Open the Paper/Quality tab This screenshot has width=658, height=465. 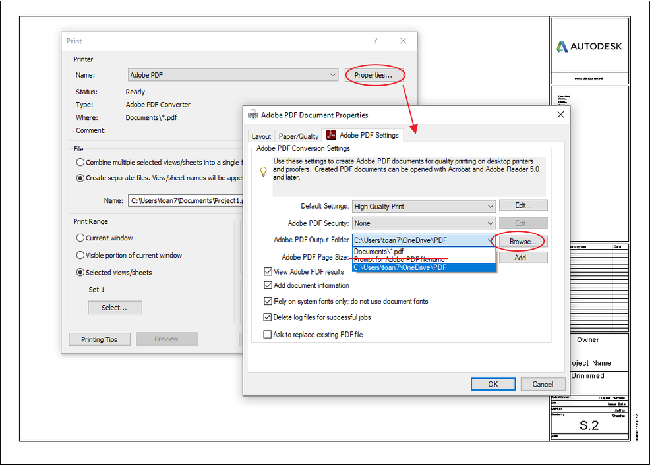(299, 136)
